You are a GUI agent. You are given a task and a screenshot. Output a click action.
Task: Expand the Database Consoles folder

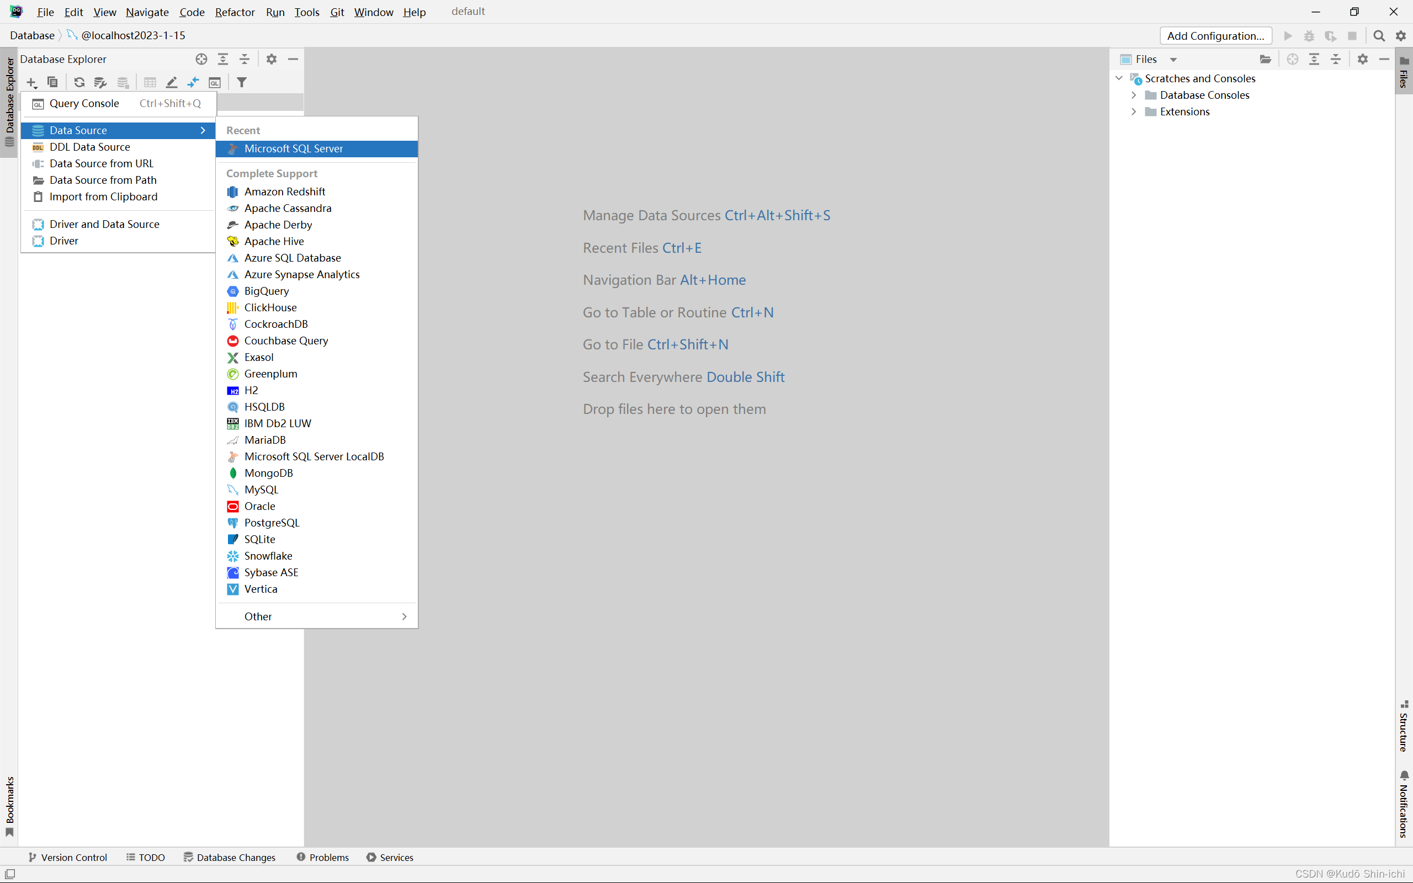pos(1133,94)
